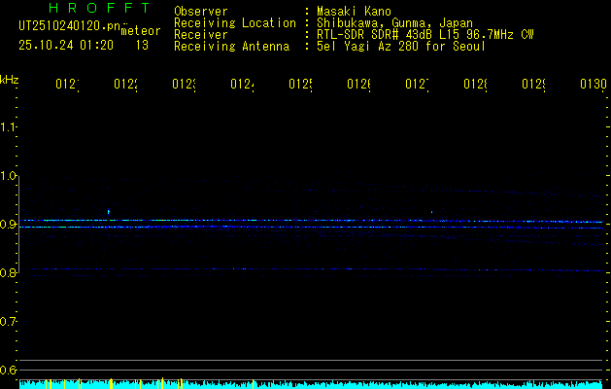Click the kHz axis unit label

(x=9, y=80)
